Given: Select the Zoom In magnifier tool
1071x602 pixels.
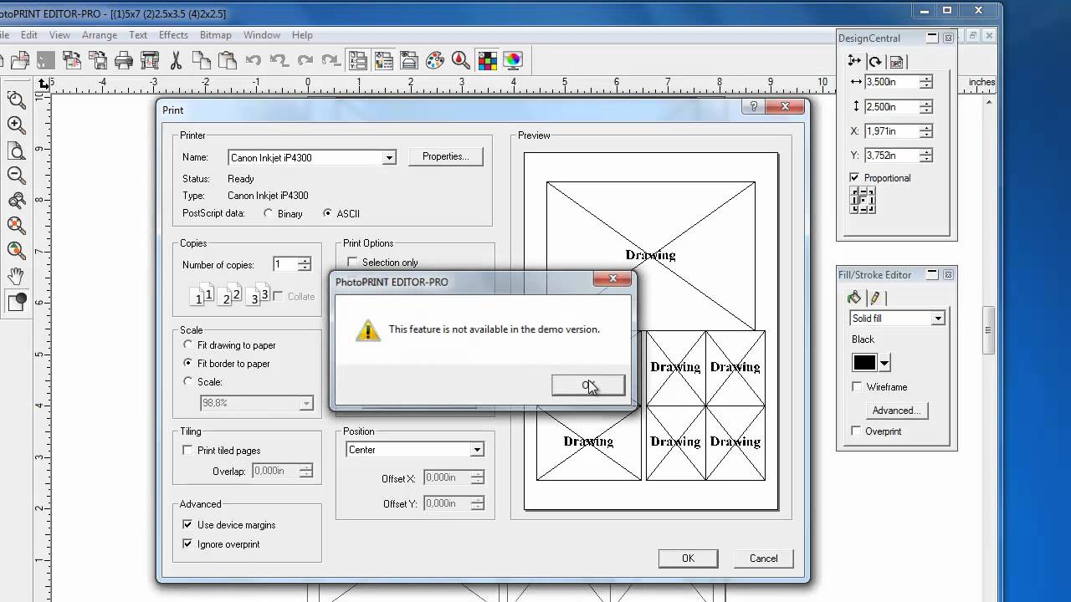Looking at the screenshot, I should click(x=16, y=125).
